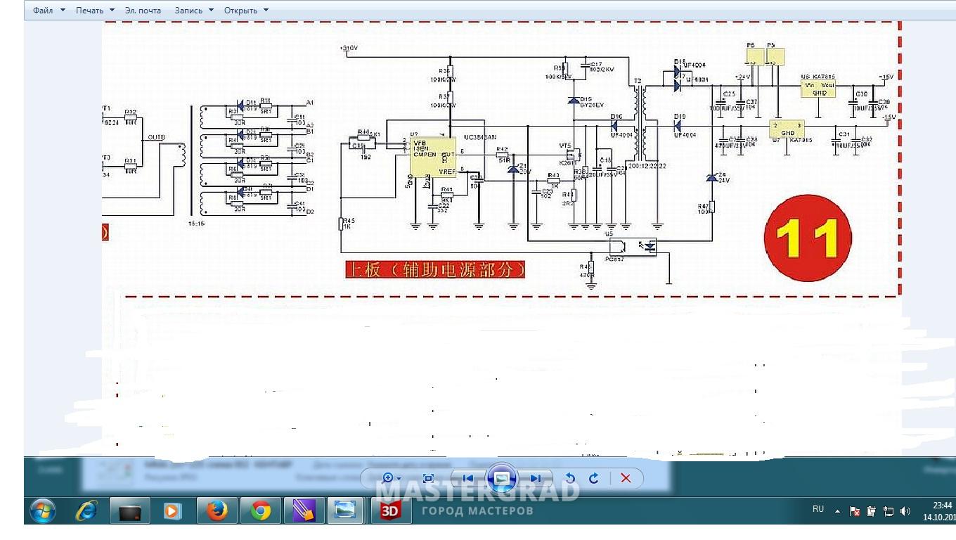Open the volume speaker icon

click(x=905, y=511)
